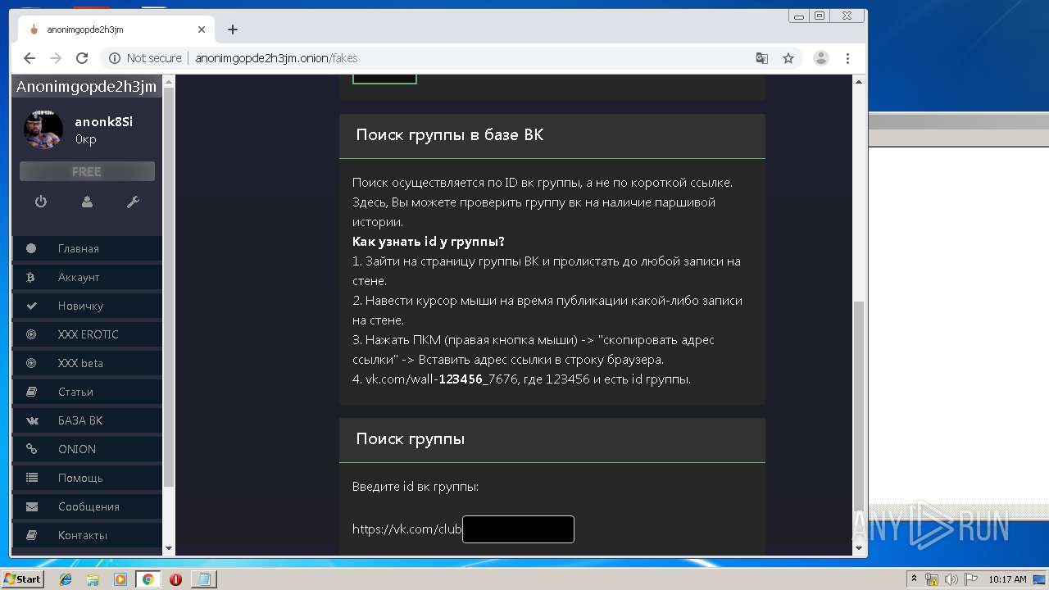The image size is (1049, 590).
Task: Open the ONION menu item
Action: click(x=87, y=449)
